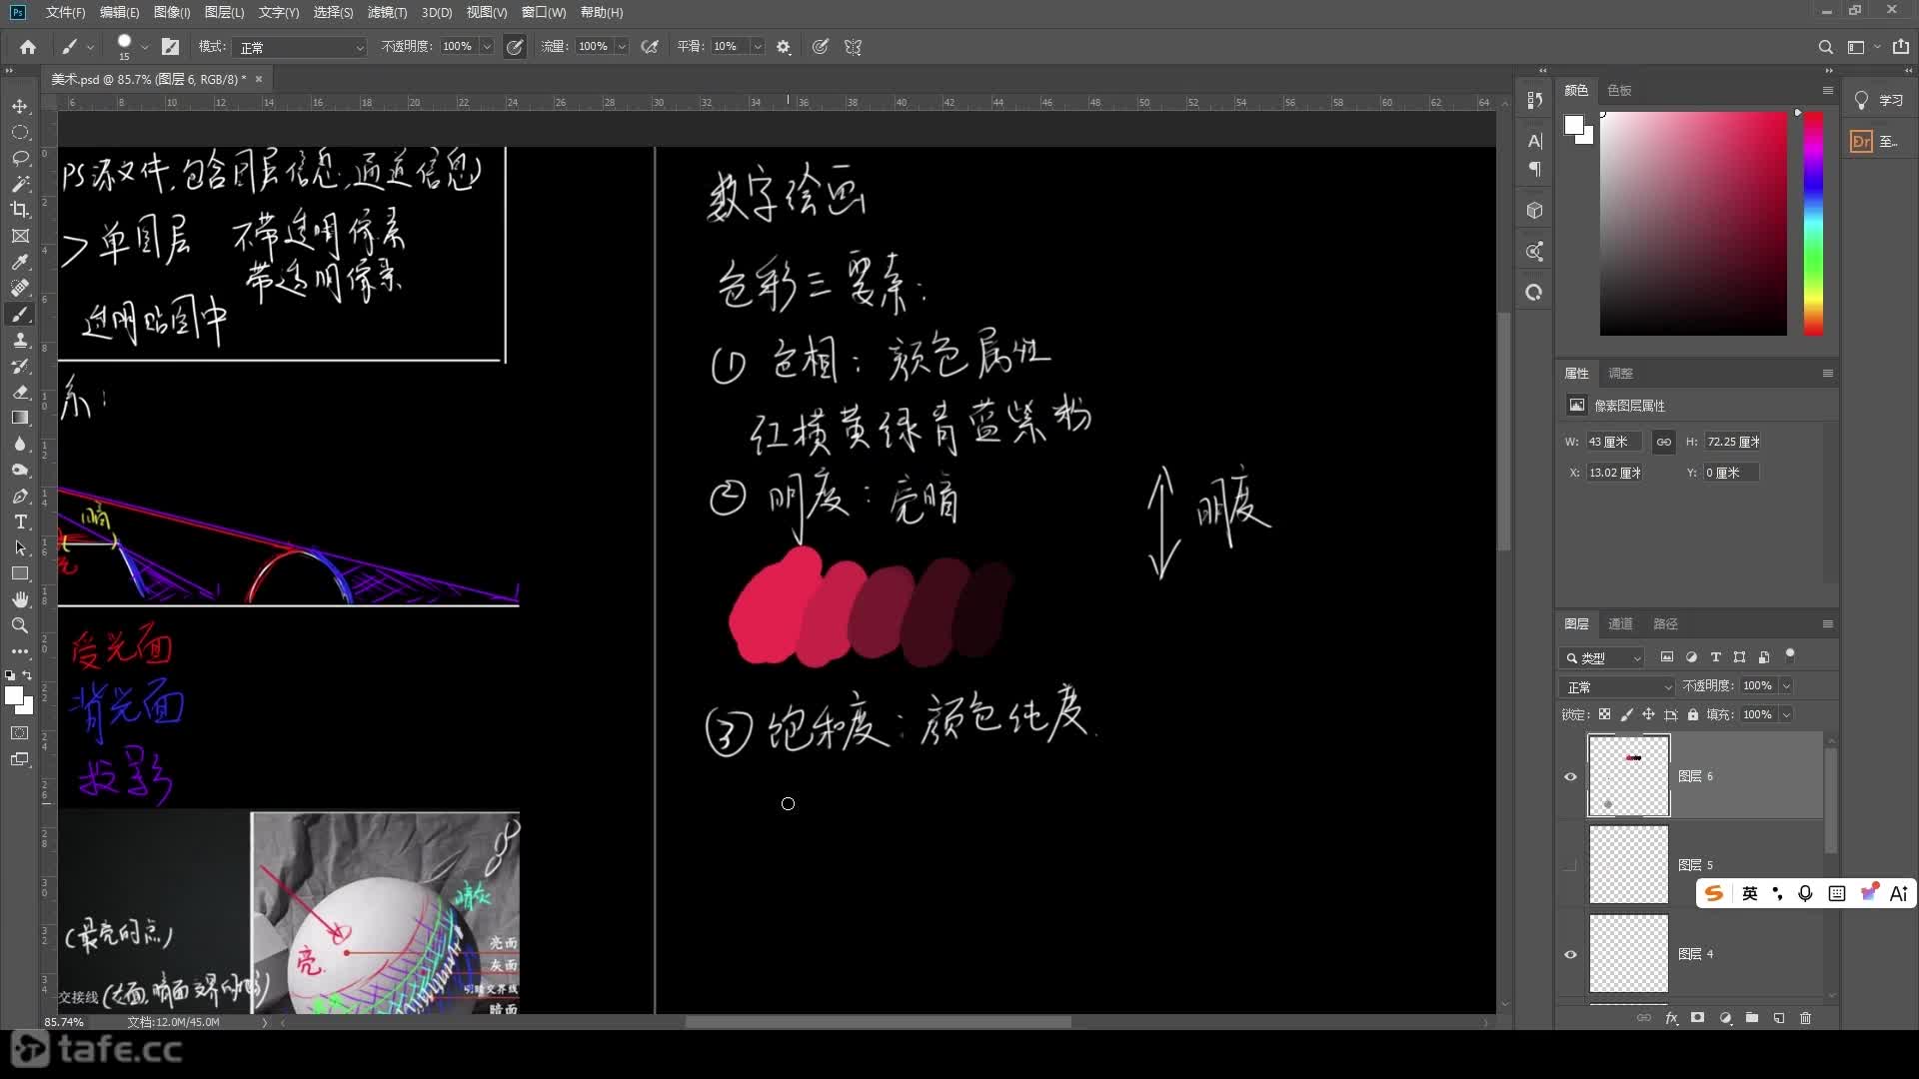
Task: Select the Lasso tool
Action: point(20,158)
